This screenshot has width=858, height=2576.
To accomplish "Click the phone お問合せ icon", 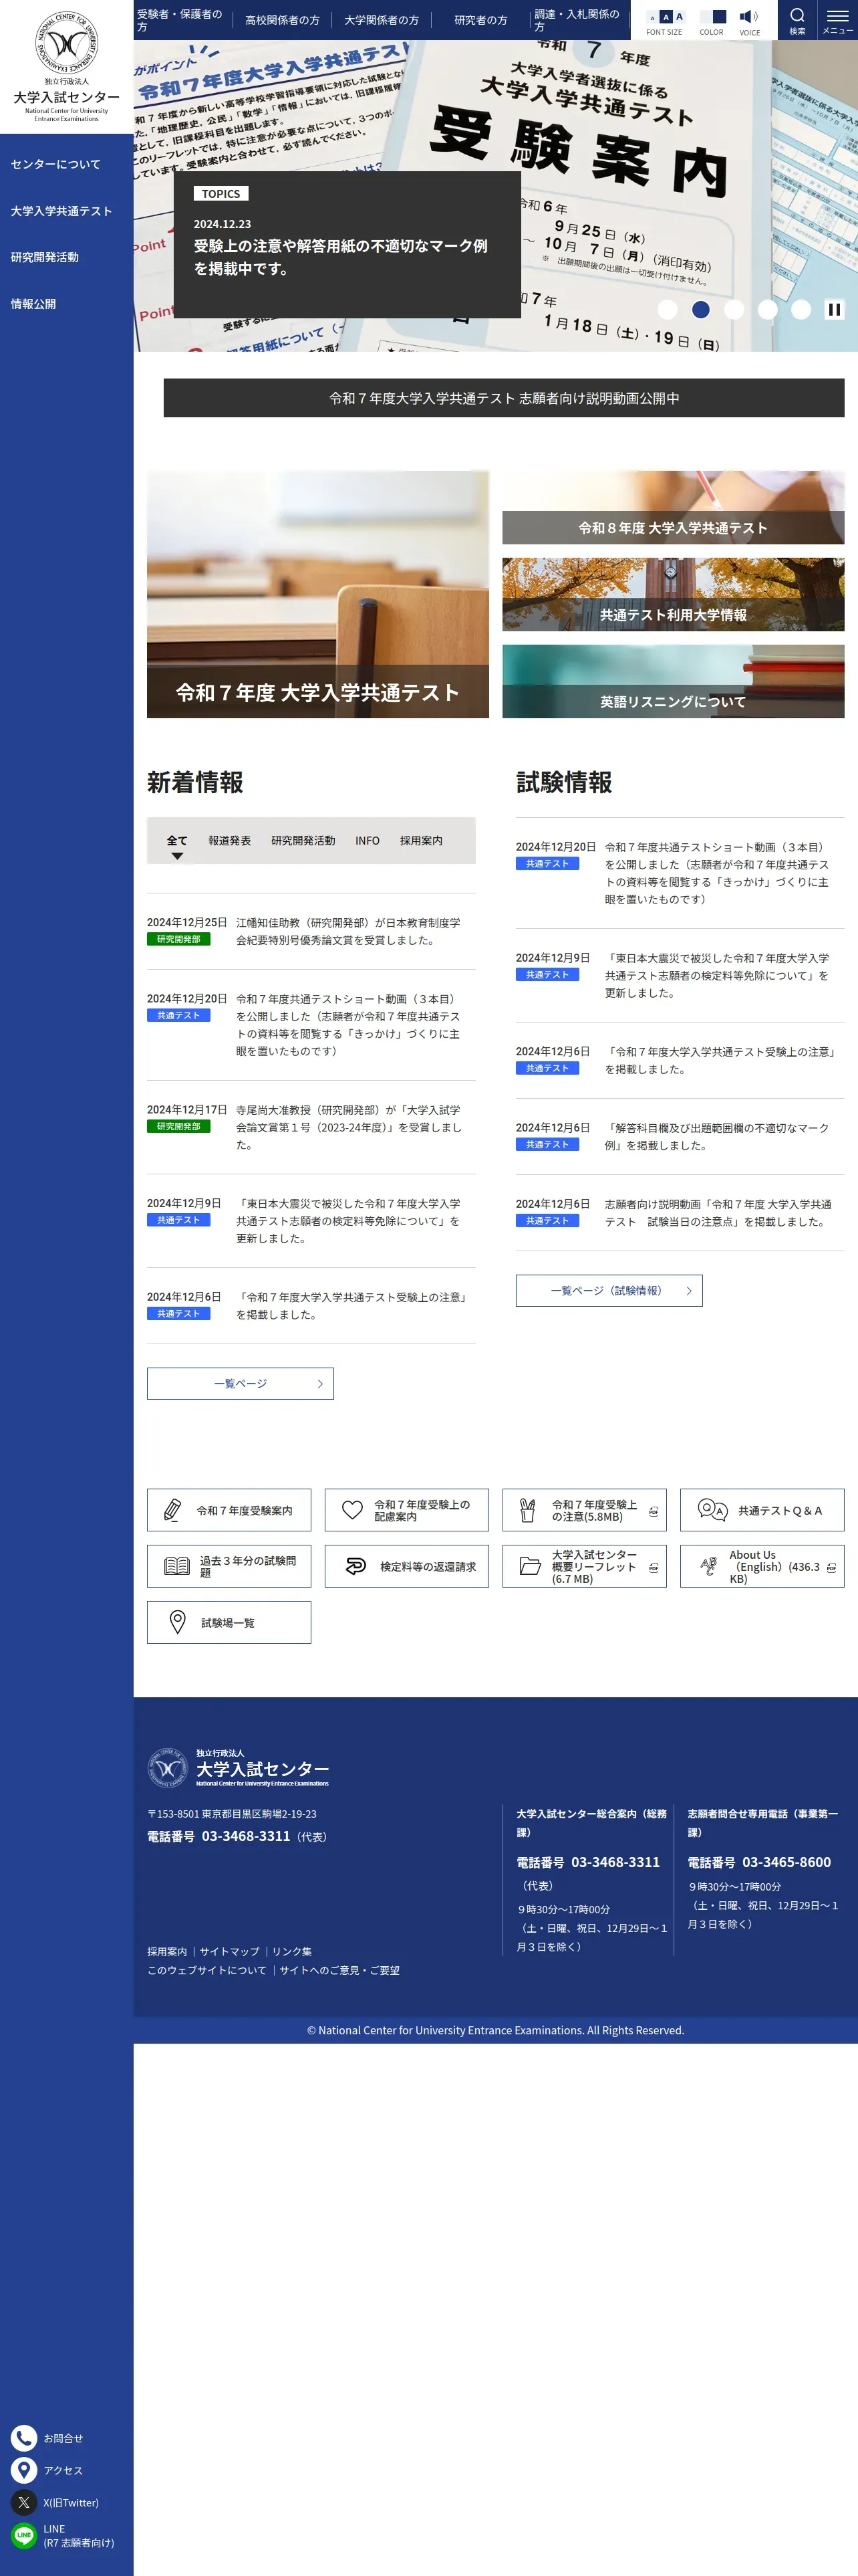I will point(24,2438).
